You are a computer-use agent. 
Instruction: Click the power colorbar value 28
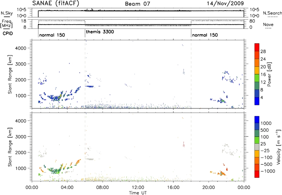click(263, 51)
